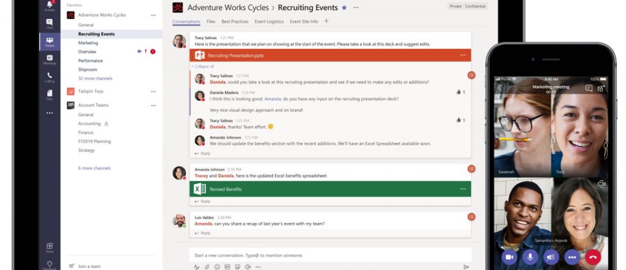Collapse the Account Teams team
This screenshot has width=626, height=270.
pyautogui.click(x=93, y=105)
